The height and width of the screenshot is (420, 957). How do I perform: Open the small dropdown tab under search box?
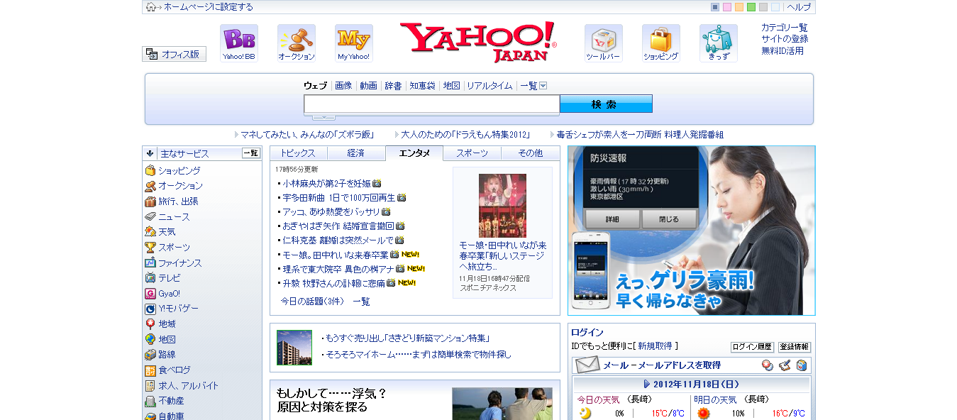(x=323, y=117)
